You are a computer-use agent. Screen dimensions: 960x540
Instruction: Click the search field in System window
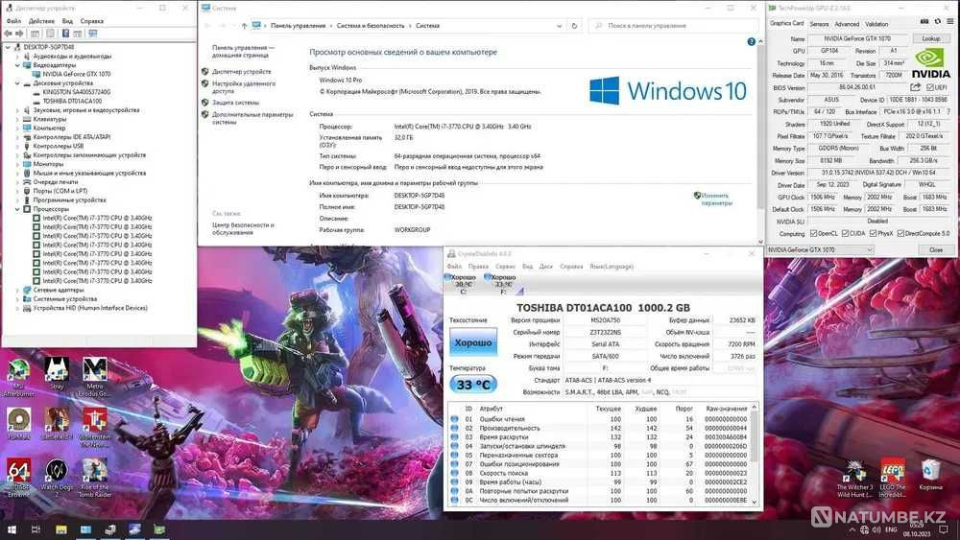674,26
